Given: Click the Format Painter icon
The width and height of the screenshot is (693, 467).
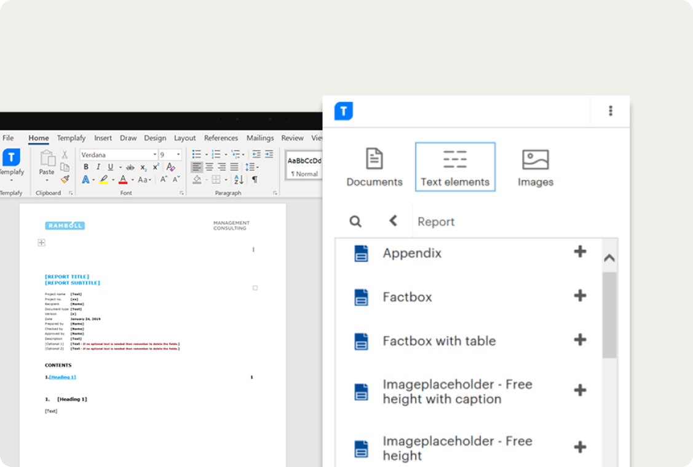Looking at the screenshot, I should 65,179.
